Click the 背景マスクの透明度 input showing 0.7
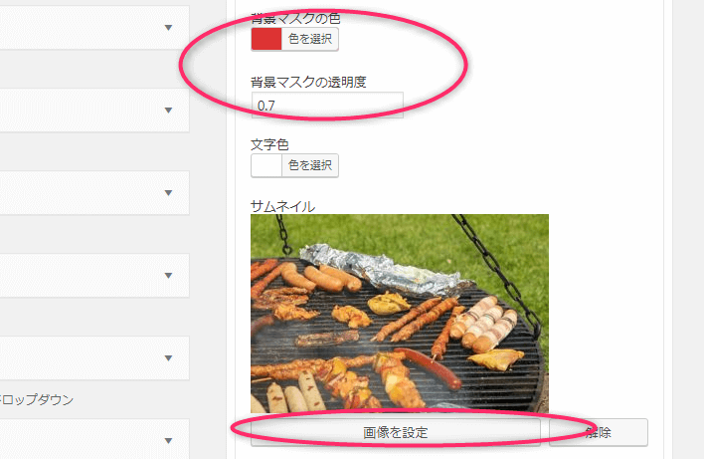The image size is (704, 459). pyautogui.click(x=327, y=106)
